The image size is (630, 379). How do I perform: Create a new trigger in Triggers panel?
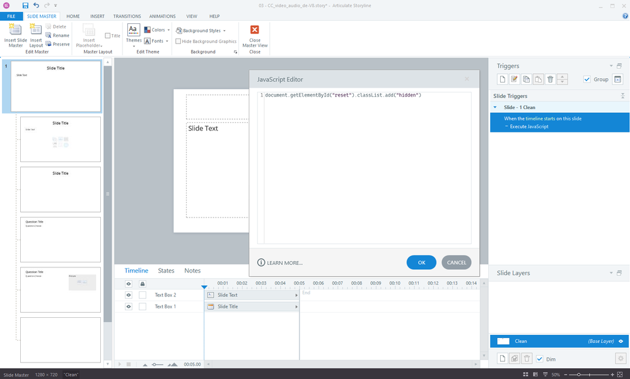click(x=503, y=79)
